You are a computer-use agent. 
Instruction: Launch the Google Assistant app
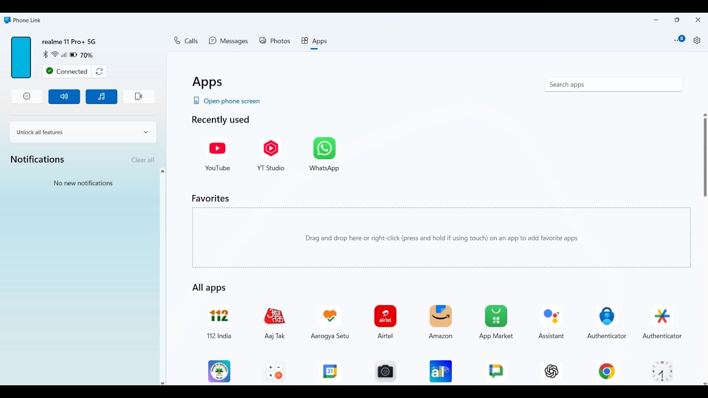551,322
